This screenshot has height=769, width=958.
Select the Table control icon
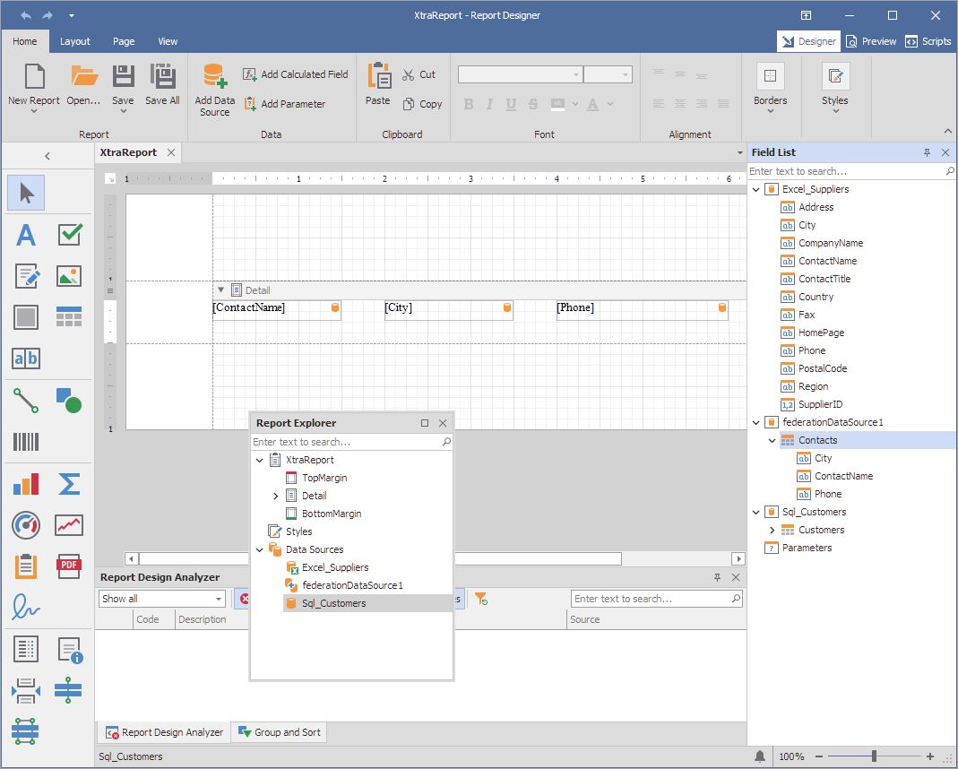tap(69, 317)
